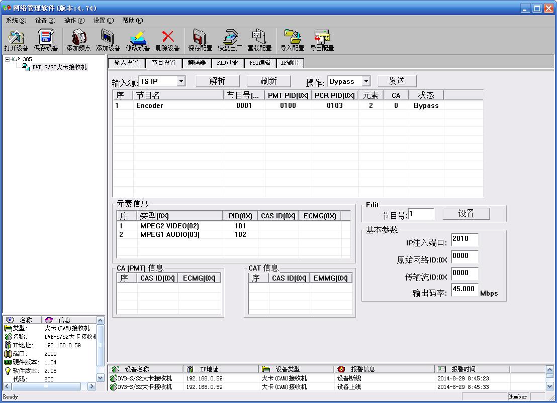Click the 删除设备 red X icon
The width and height of the screenshot is (557, 403).
pyautogui.click(x=168, y=37)
